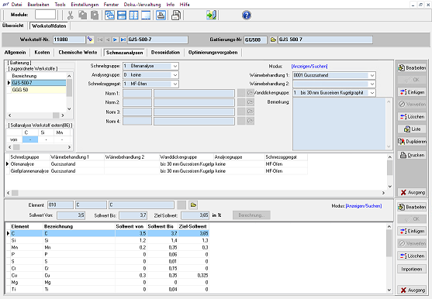Click the paste clipboard icon in toolbar
Screen dimensions: 432x299
[x=95, y=15]
